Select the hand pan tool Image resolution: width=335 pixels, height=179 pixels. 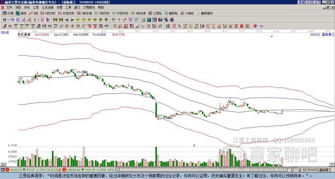pyautogui.click(x=113, y=20)
